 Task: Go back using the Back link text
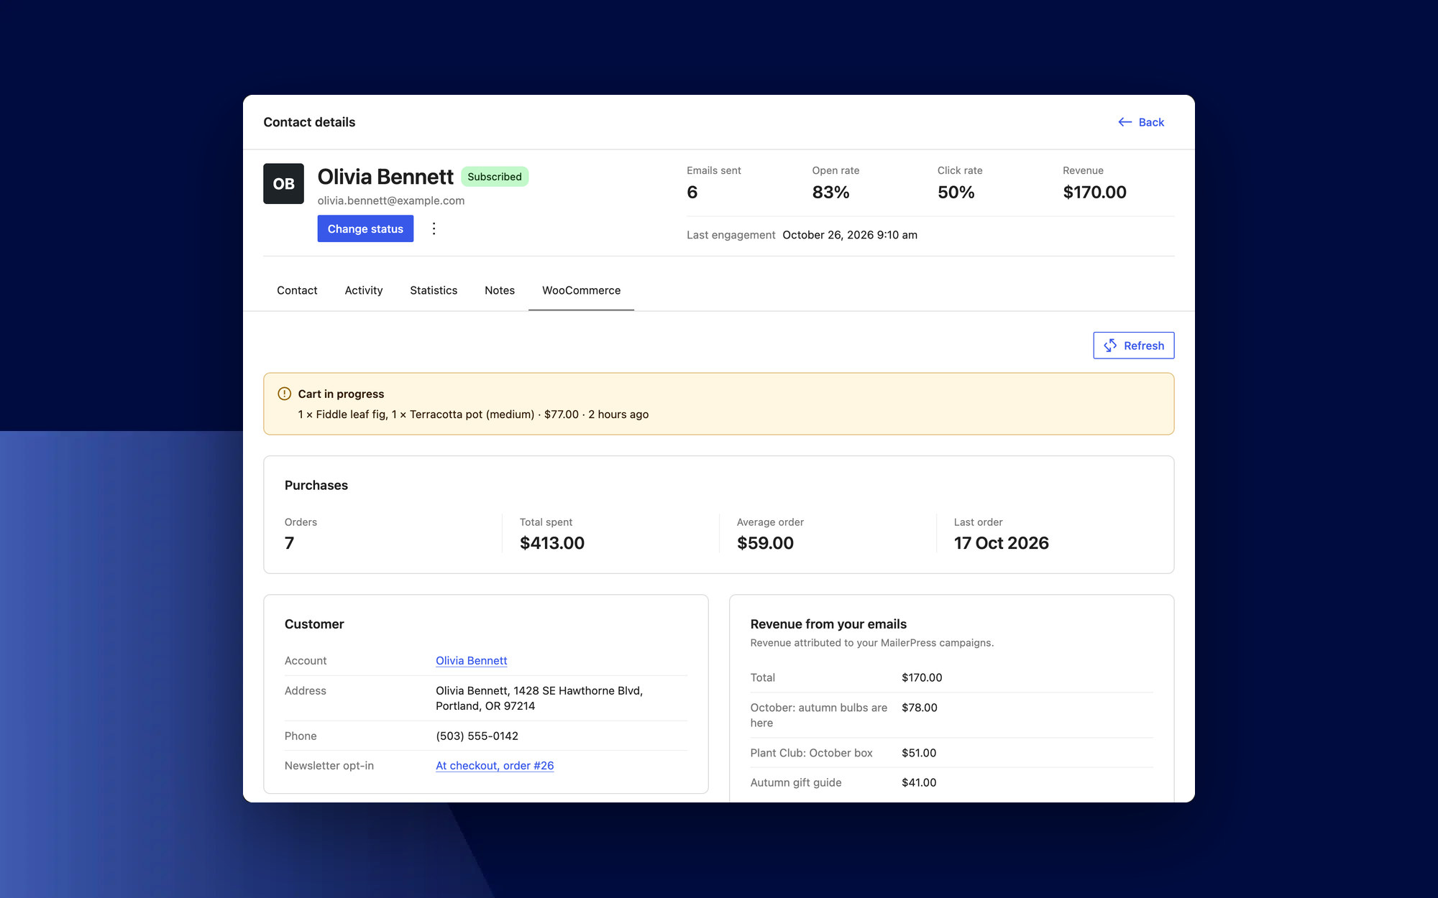point(1151,122)
